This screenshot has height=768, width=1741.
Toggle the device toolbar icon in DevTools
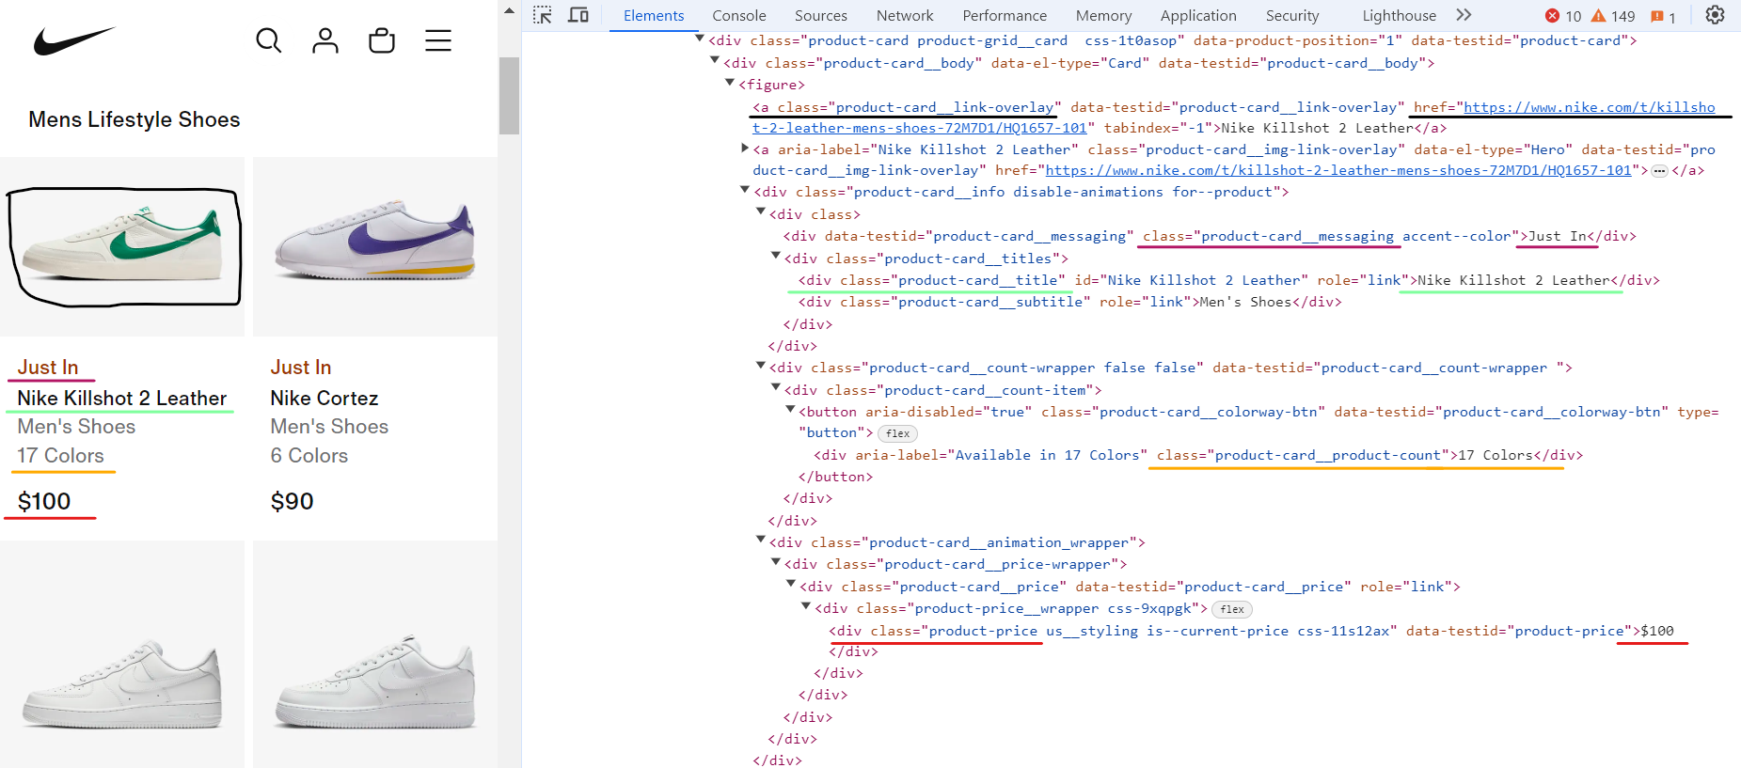578,15
